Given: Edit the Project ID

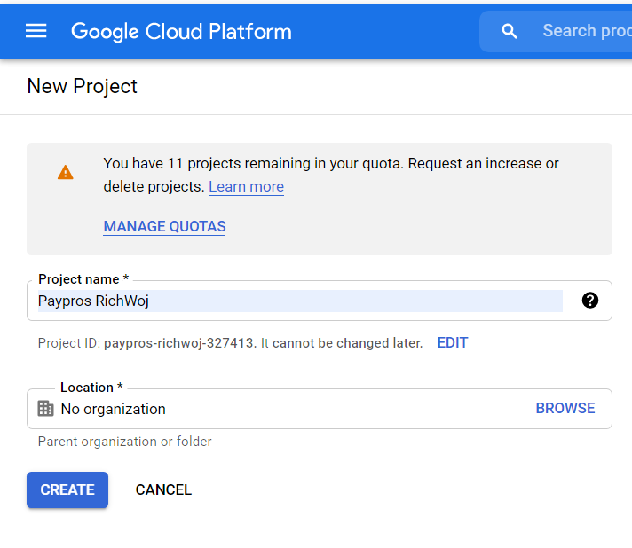Looking at the screenshot, I should tap(452, 342).
